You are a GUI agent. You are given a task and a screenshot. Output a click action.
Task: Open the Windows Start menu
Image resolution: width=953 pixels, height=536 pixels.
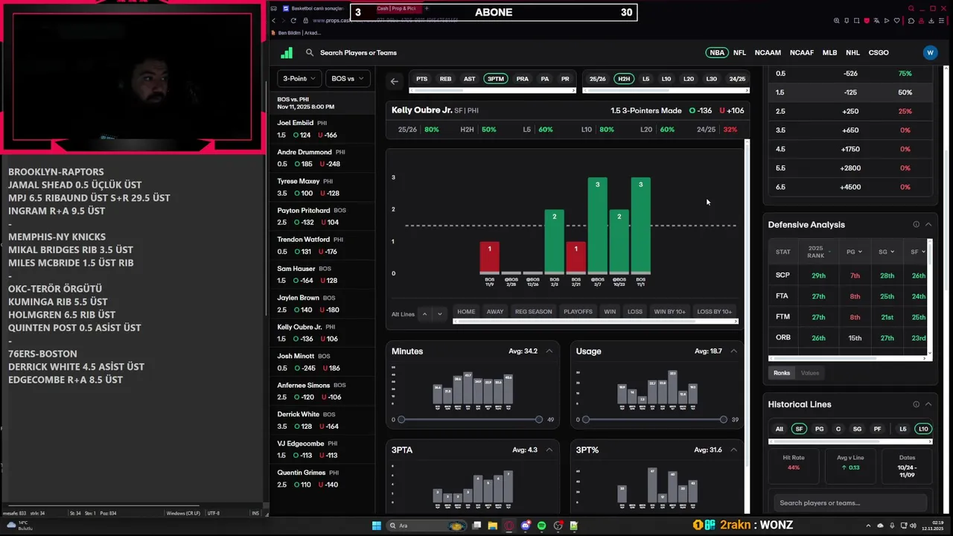[377, 526]
